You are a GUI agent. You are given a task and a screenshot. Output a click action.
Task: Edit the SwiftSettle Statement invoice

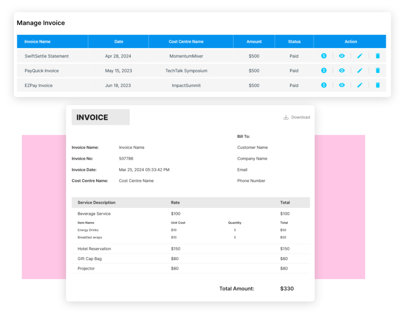pos(359,56)
